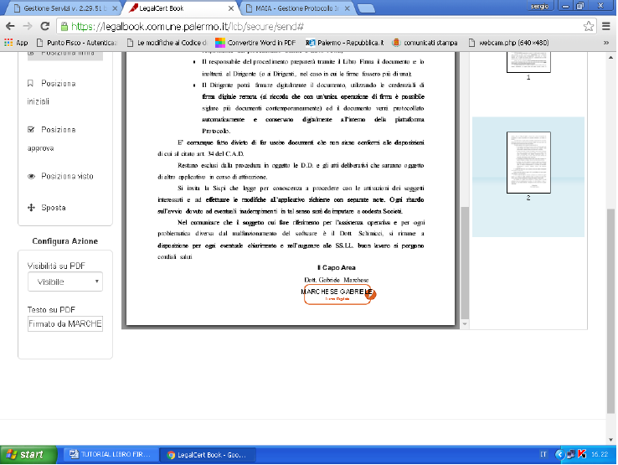Click the browser Back arrow
The height and width of the screenshot is (465, 618).
pyautogui.click(x=10, y=27)
